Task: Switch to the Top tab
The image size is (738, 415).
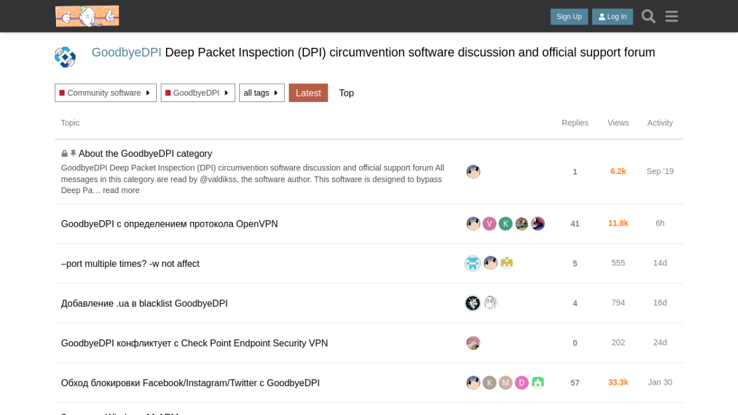Action: [x=346, y=93]
